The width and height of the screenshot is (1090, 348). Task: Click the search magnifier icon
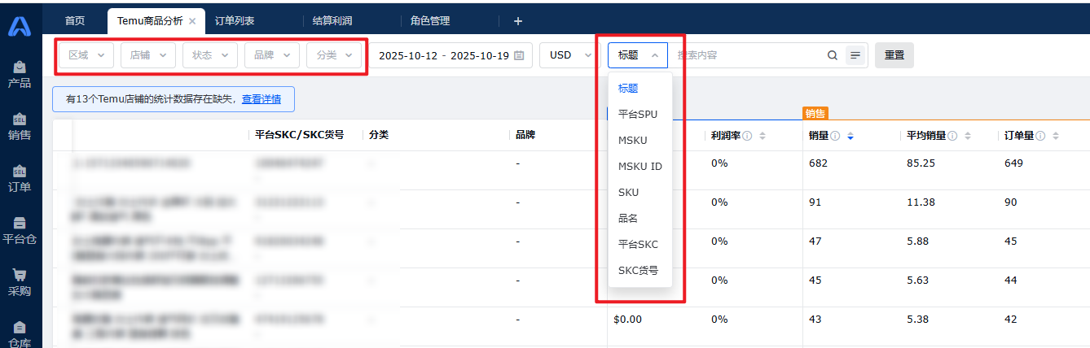[x=832, y=55]
